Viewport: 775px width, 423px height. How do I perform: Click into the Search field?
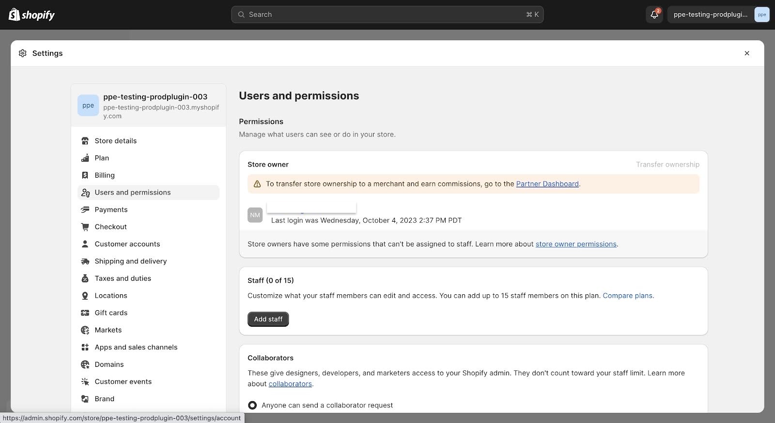[387, 15]
